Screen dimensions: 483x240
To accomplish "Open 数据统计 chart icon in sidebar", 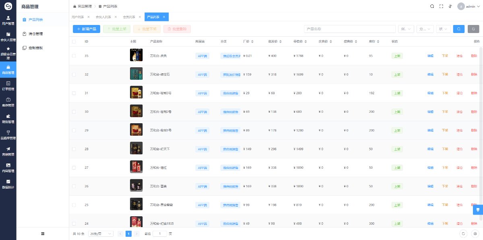I will tap(8, 181).
